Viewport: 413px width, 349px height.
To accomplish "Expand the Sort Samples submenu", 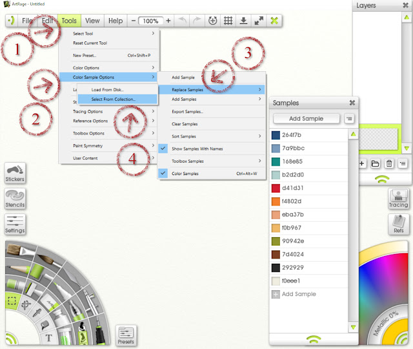I will point(212,136).
